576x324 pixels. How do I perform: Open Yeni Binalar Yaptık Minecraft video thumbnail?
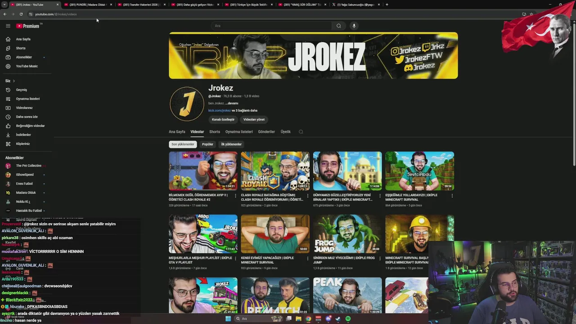coord(347,171)
